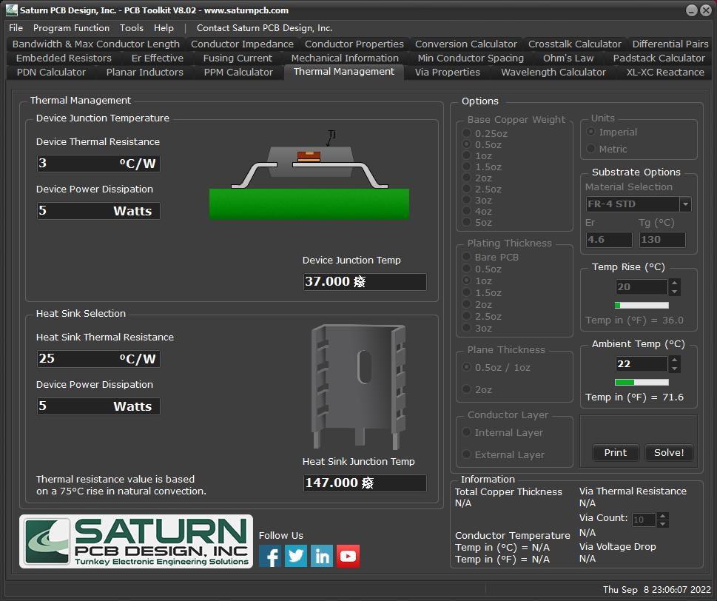Image resolution: width=717 pixels, height=601 pixels.
Task: Click the Solve! button
Action: pos(668,452)
